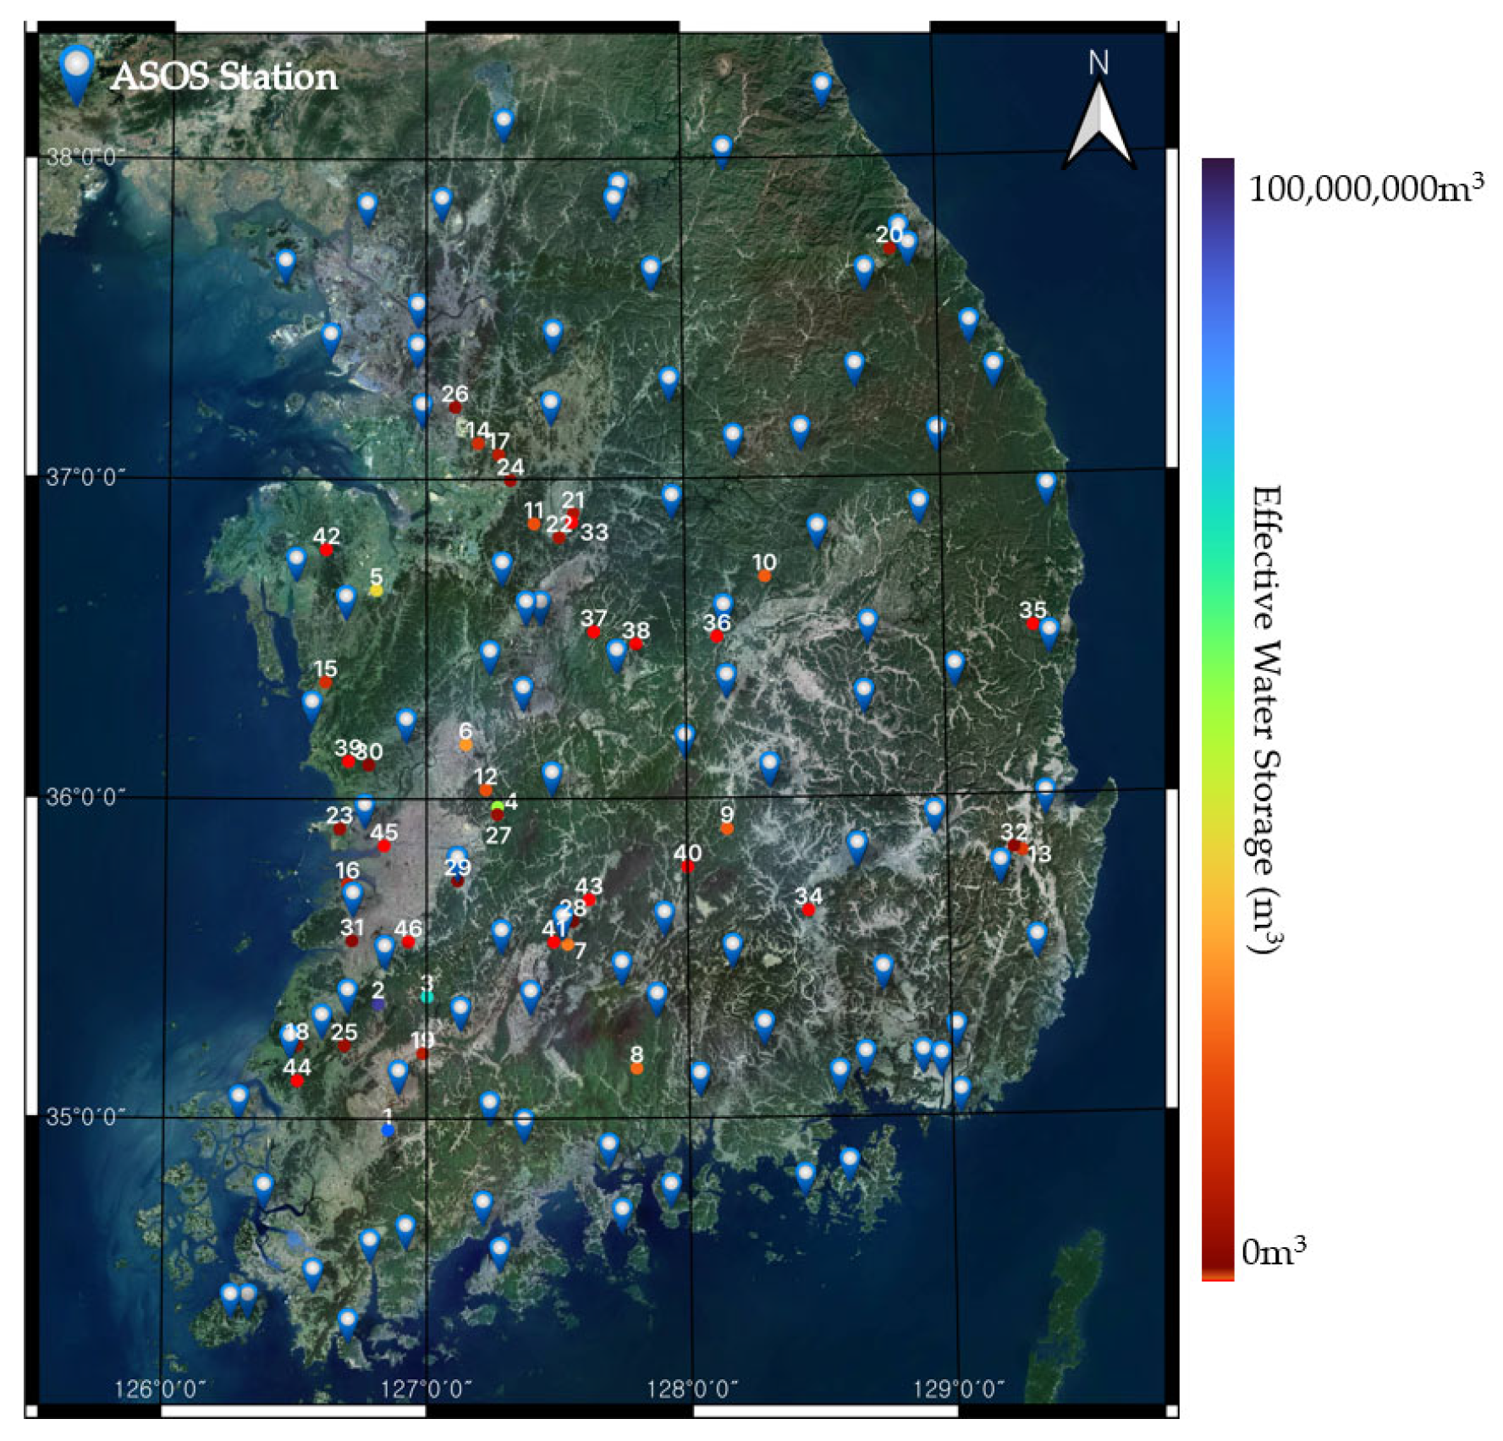Select the red reservoir marker numbered 20
The height and width of the screenshot is (1441, 1503).
click(889, 248)
